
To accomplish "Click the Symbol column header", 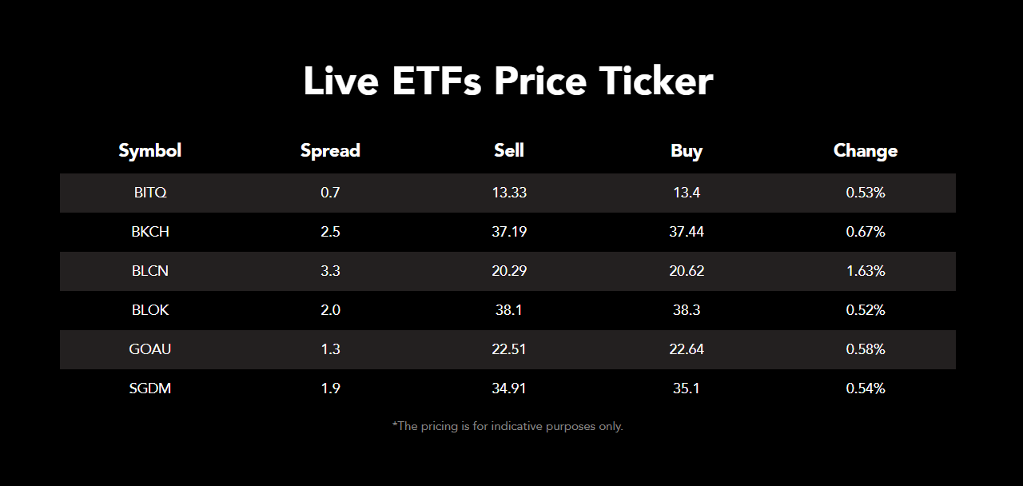I will tap(150, 150).
